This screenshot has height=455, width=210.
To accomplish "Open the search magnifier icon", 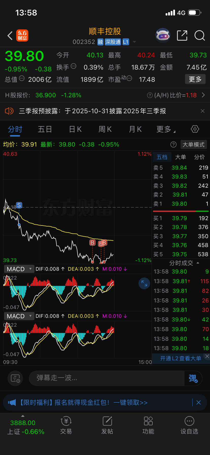I will tap(200, 36).
